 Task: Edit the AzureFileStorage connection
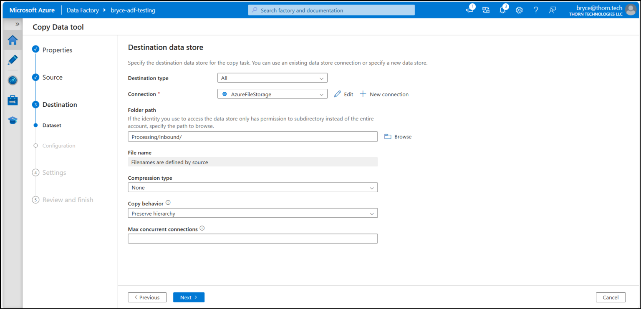pyautogui.click(x=343, y=94)
